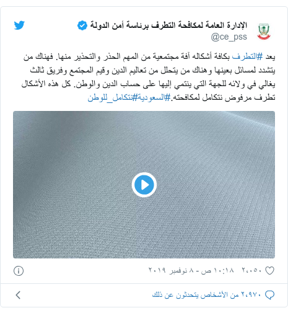Open the #التطرف hashtag
Image resolution: width=288 pixels, height=313 pixels.
tap(248, 56)
